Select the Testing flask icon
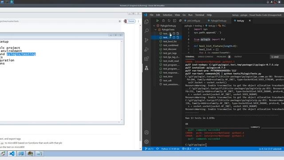 [146, 68]
